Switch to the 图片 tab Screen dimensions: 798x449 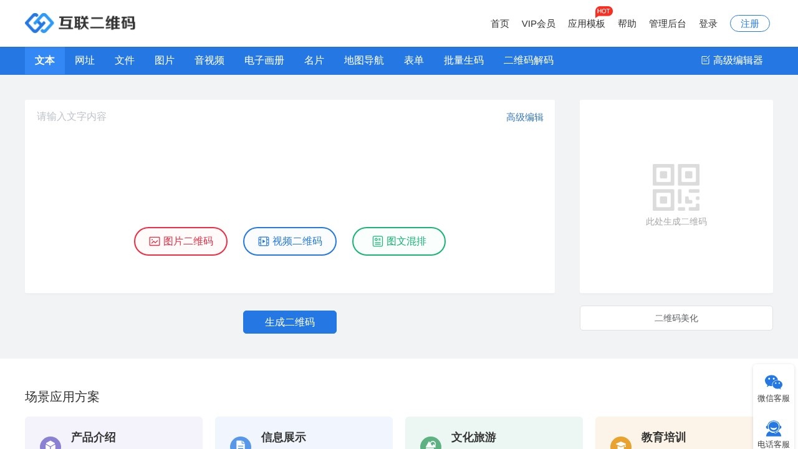click(165, 60)
